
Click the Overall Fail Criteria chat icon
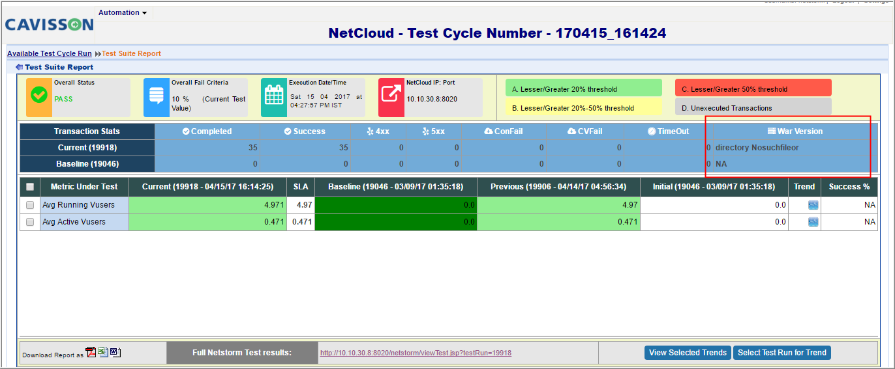[156, 95]
